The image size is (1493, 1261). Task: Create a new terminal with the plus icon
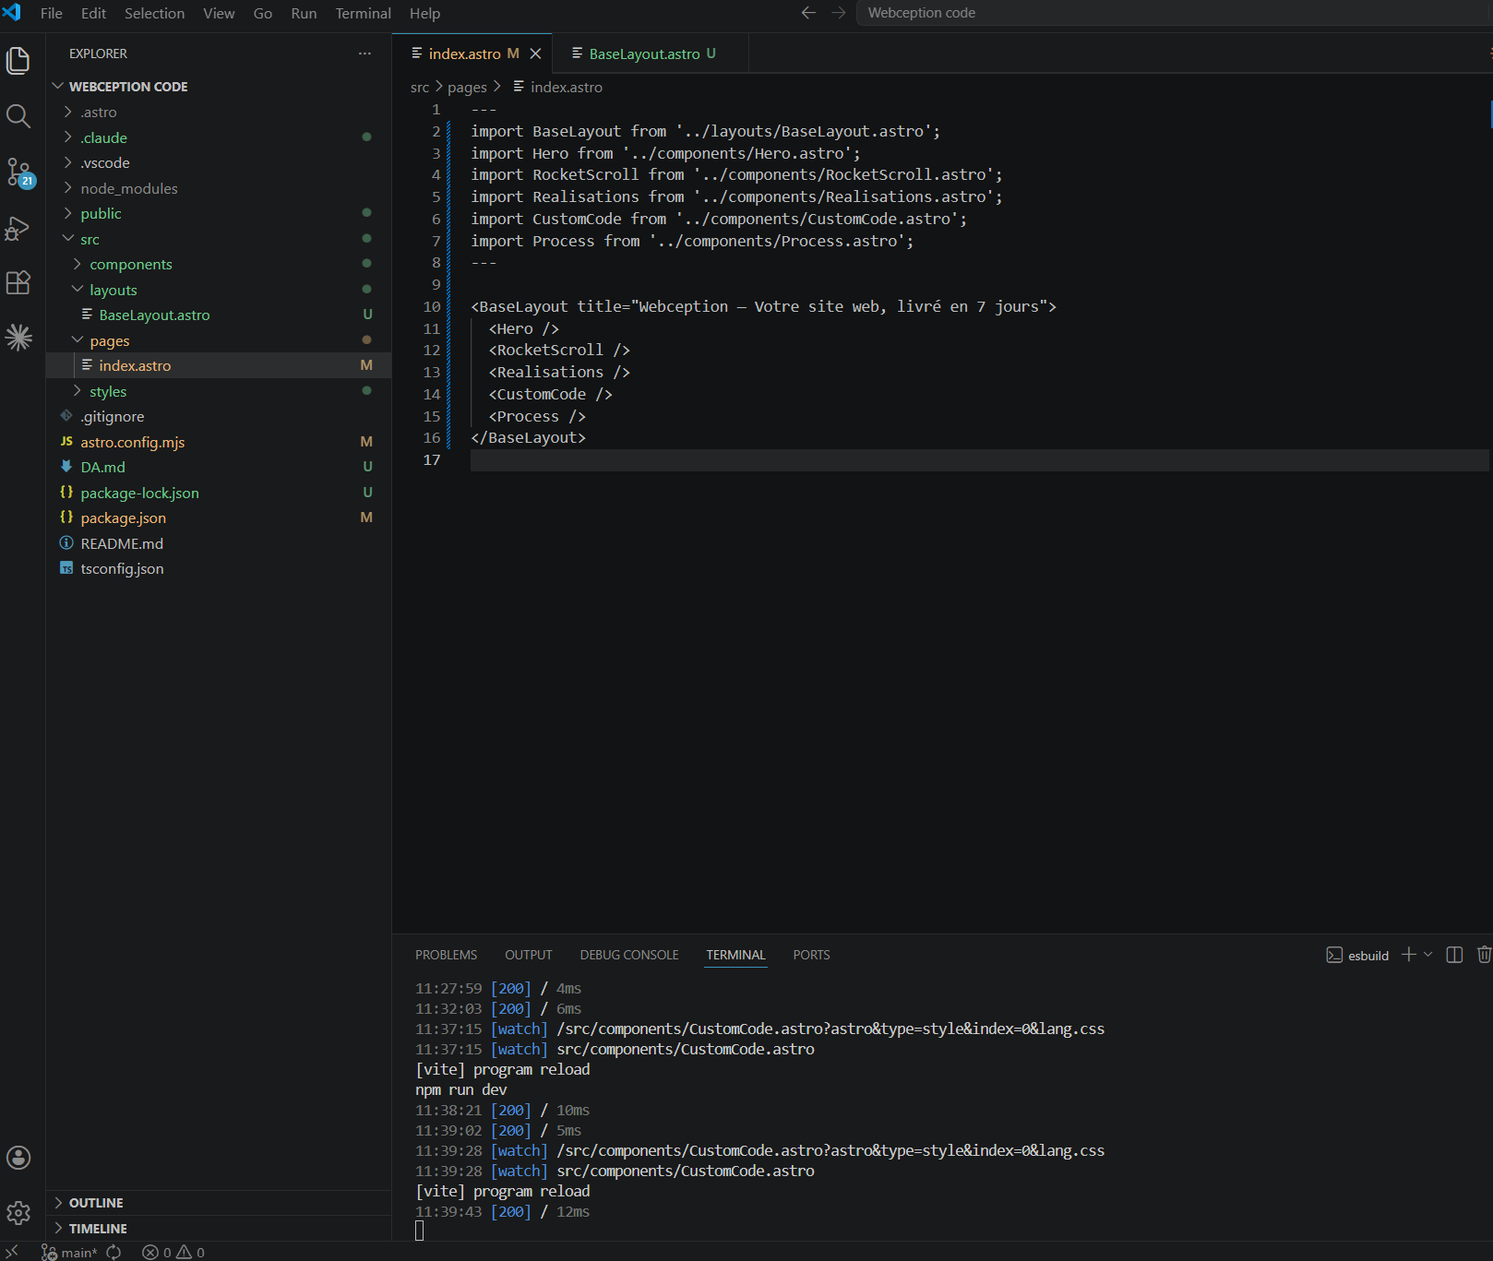pos(1408,955)
